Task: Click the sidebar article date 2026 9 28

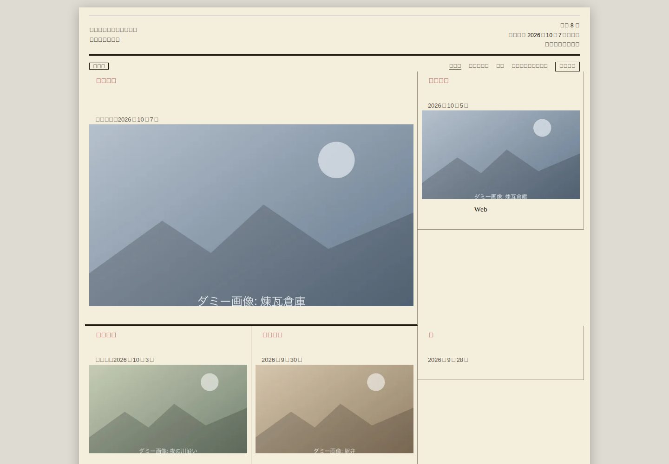Action: click(x=448, y=360)
